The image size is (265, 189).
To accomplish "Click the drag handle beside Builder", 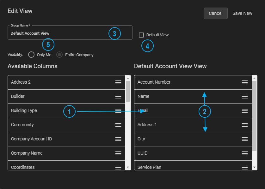I will click(x=118, y=96).
